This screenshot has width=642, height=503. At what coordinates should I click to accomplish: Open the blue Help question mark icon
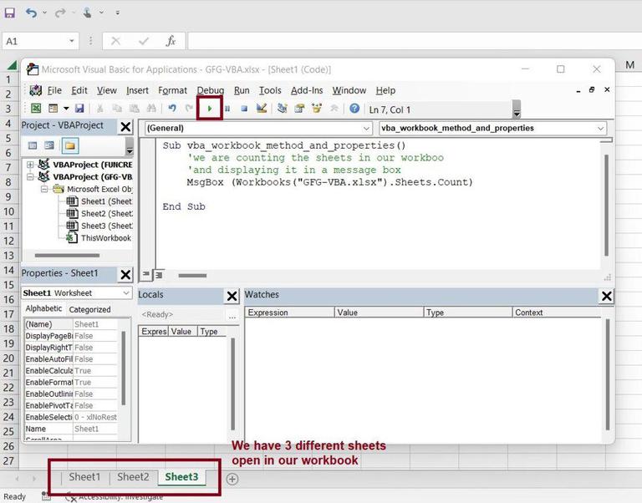pyautogui.click(x=354, y=109)
